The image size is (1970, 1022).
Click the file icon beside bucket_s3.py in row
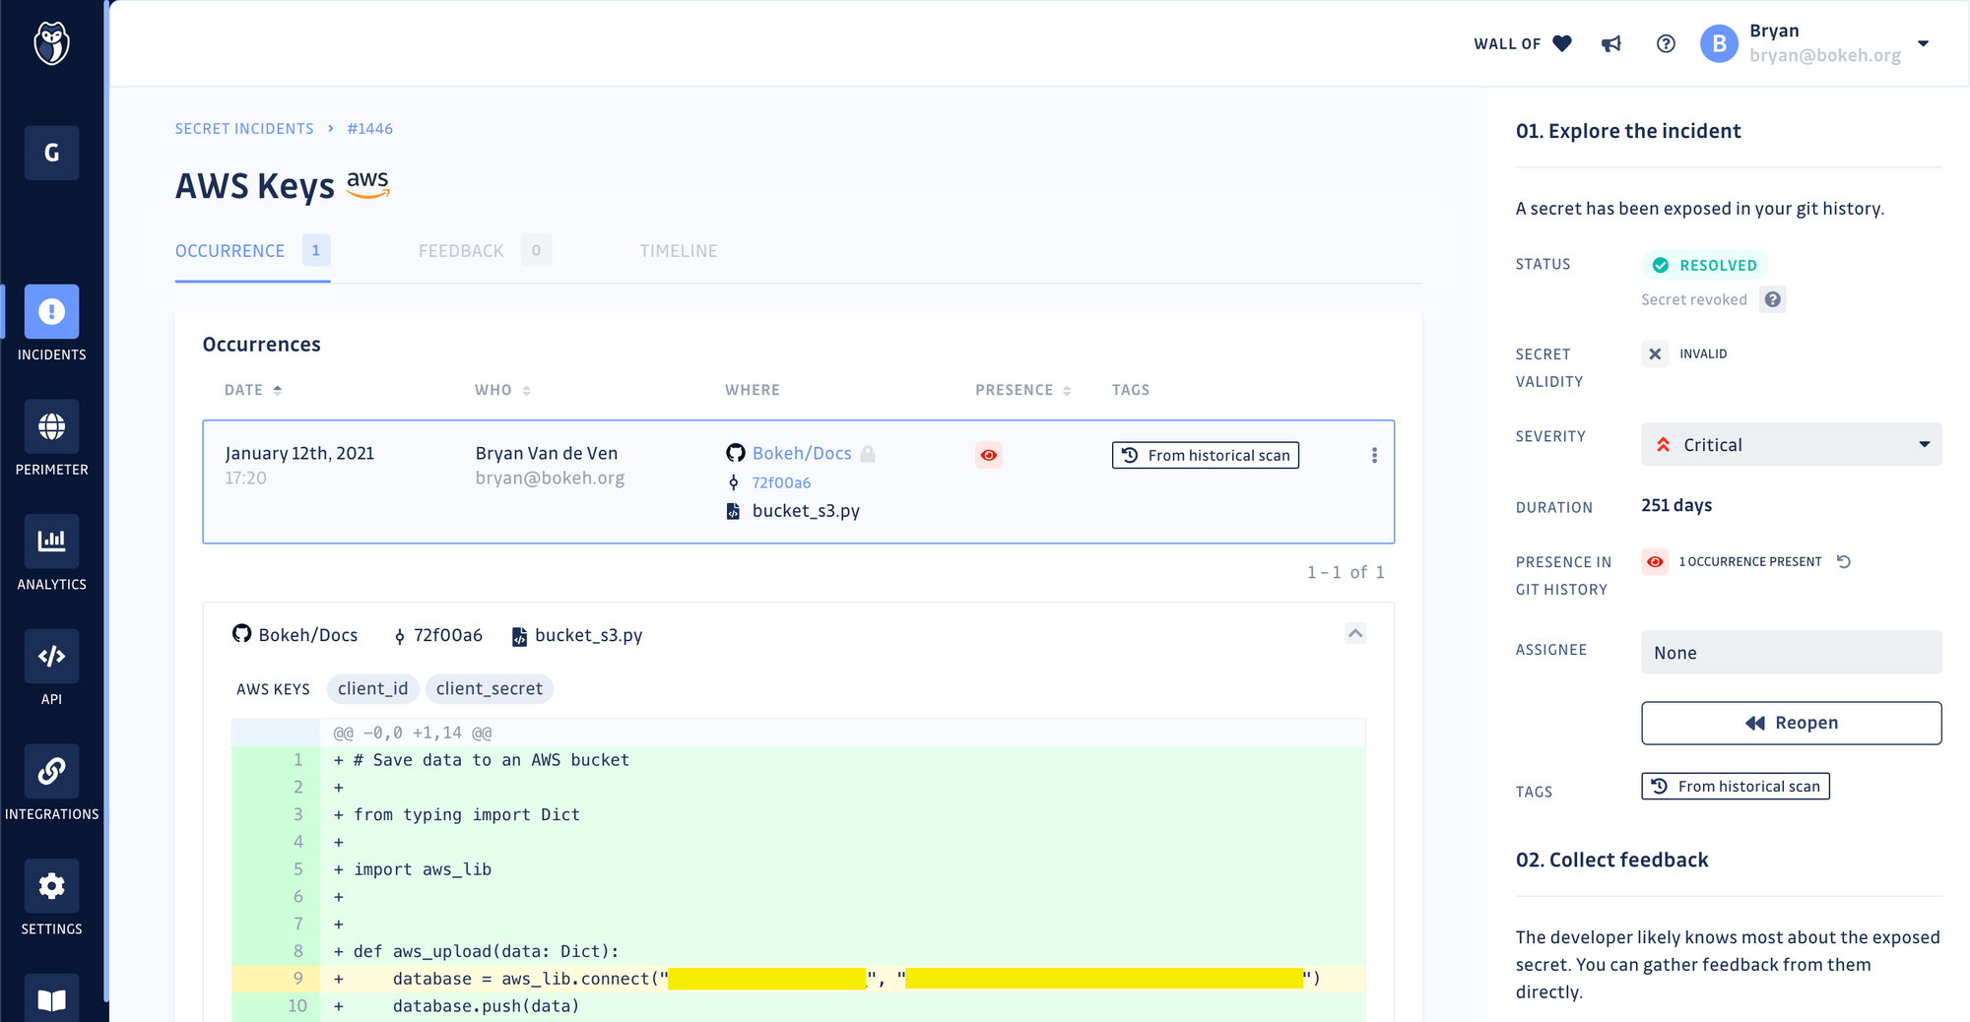733,511
